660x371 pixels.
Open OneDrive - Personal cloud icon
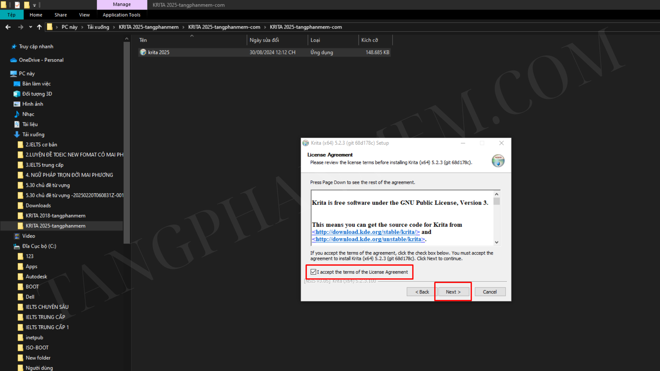13,60
